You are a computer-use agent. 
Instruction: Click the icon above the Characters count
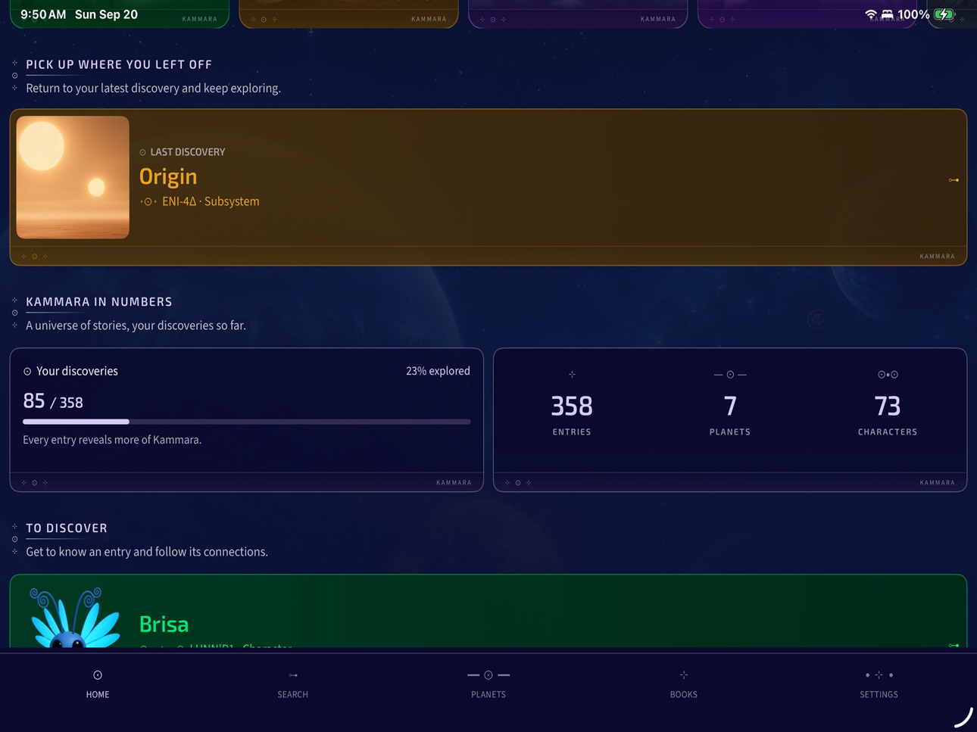coord(888,375)
